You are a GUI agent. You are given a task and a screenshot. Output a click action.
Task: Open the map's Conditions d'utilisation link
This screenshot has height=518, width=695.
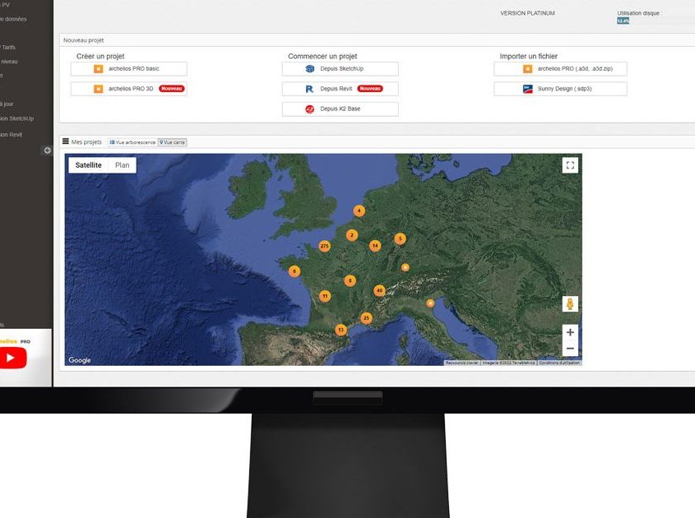tap(559, 363)
